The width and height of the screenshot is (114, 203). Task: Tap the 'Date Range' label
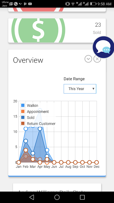point(74,79)
